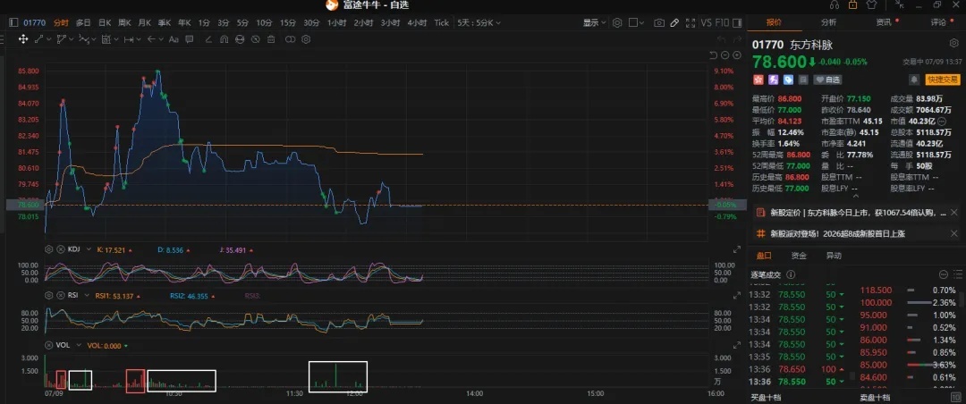The image size is (966, 404).
Task: Open the VOL indicator value dropdown arrow
Action: (126, 346)
